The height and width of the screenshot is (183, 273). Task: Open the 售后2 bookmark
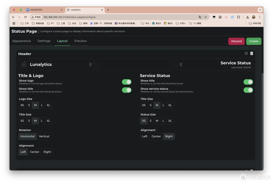click(x=156, y=23)
